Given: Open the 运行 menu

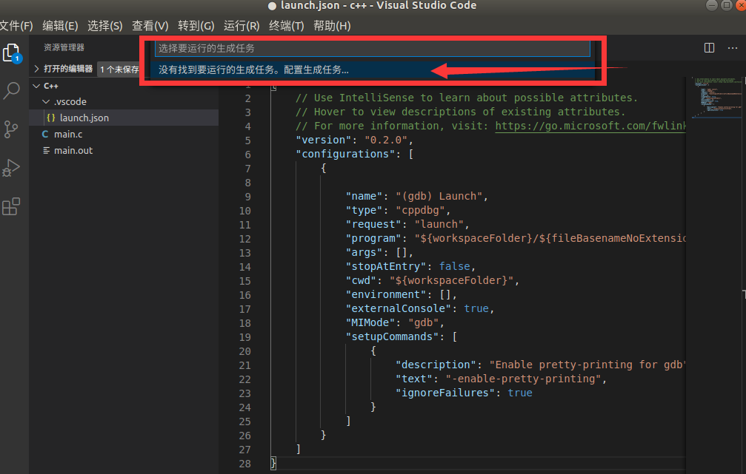Looking at the screenshot, I should [241, 25].
